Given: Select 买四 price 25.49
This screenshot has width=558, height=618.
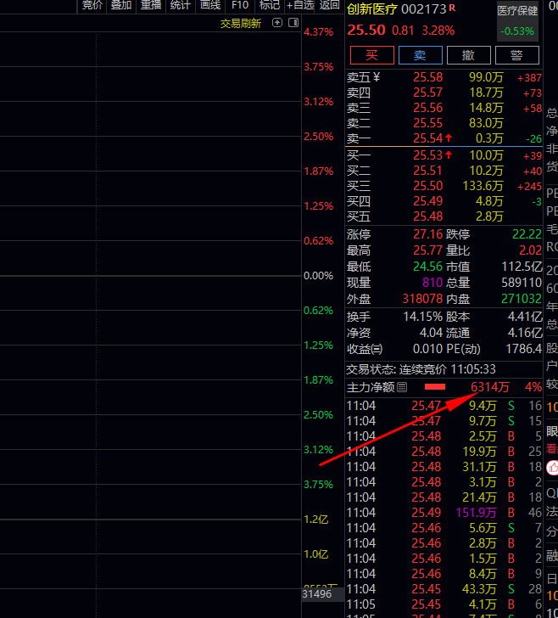Looking at the screenshot, I should [x=427, y=201].
